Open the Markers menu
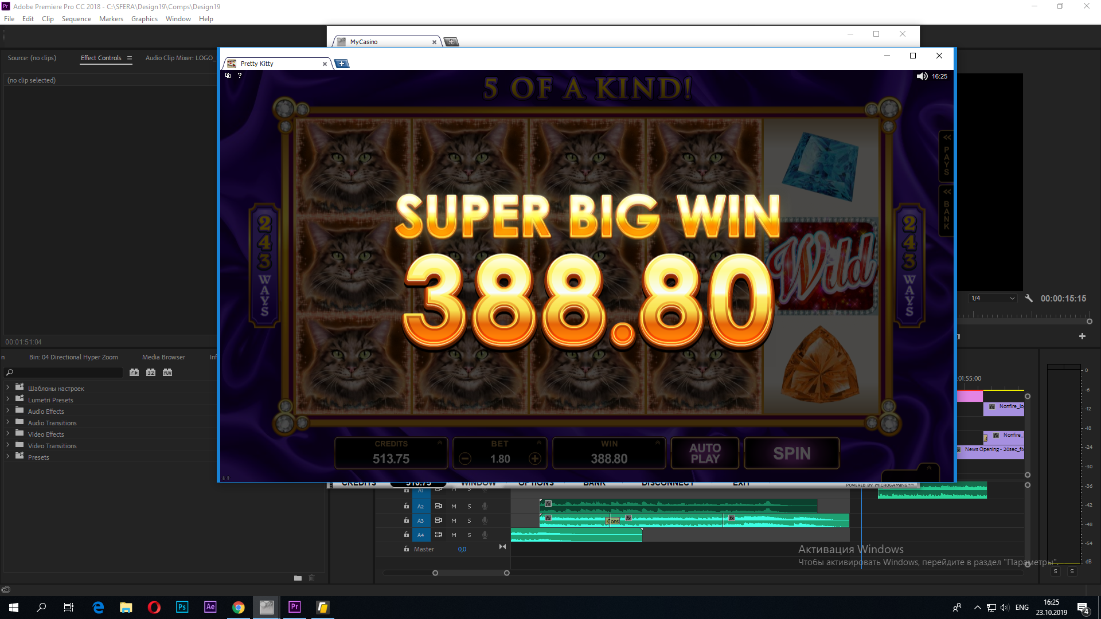The height and width of the screenshot is (619, 1101). click(x=111, y=19)
